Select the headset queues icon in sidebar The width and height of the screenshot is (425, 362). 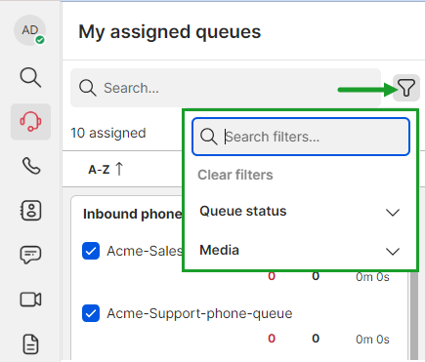tap(30, 122)
